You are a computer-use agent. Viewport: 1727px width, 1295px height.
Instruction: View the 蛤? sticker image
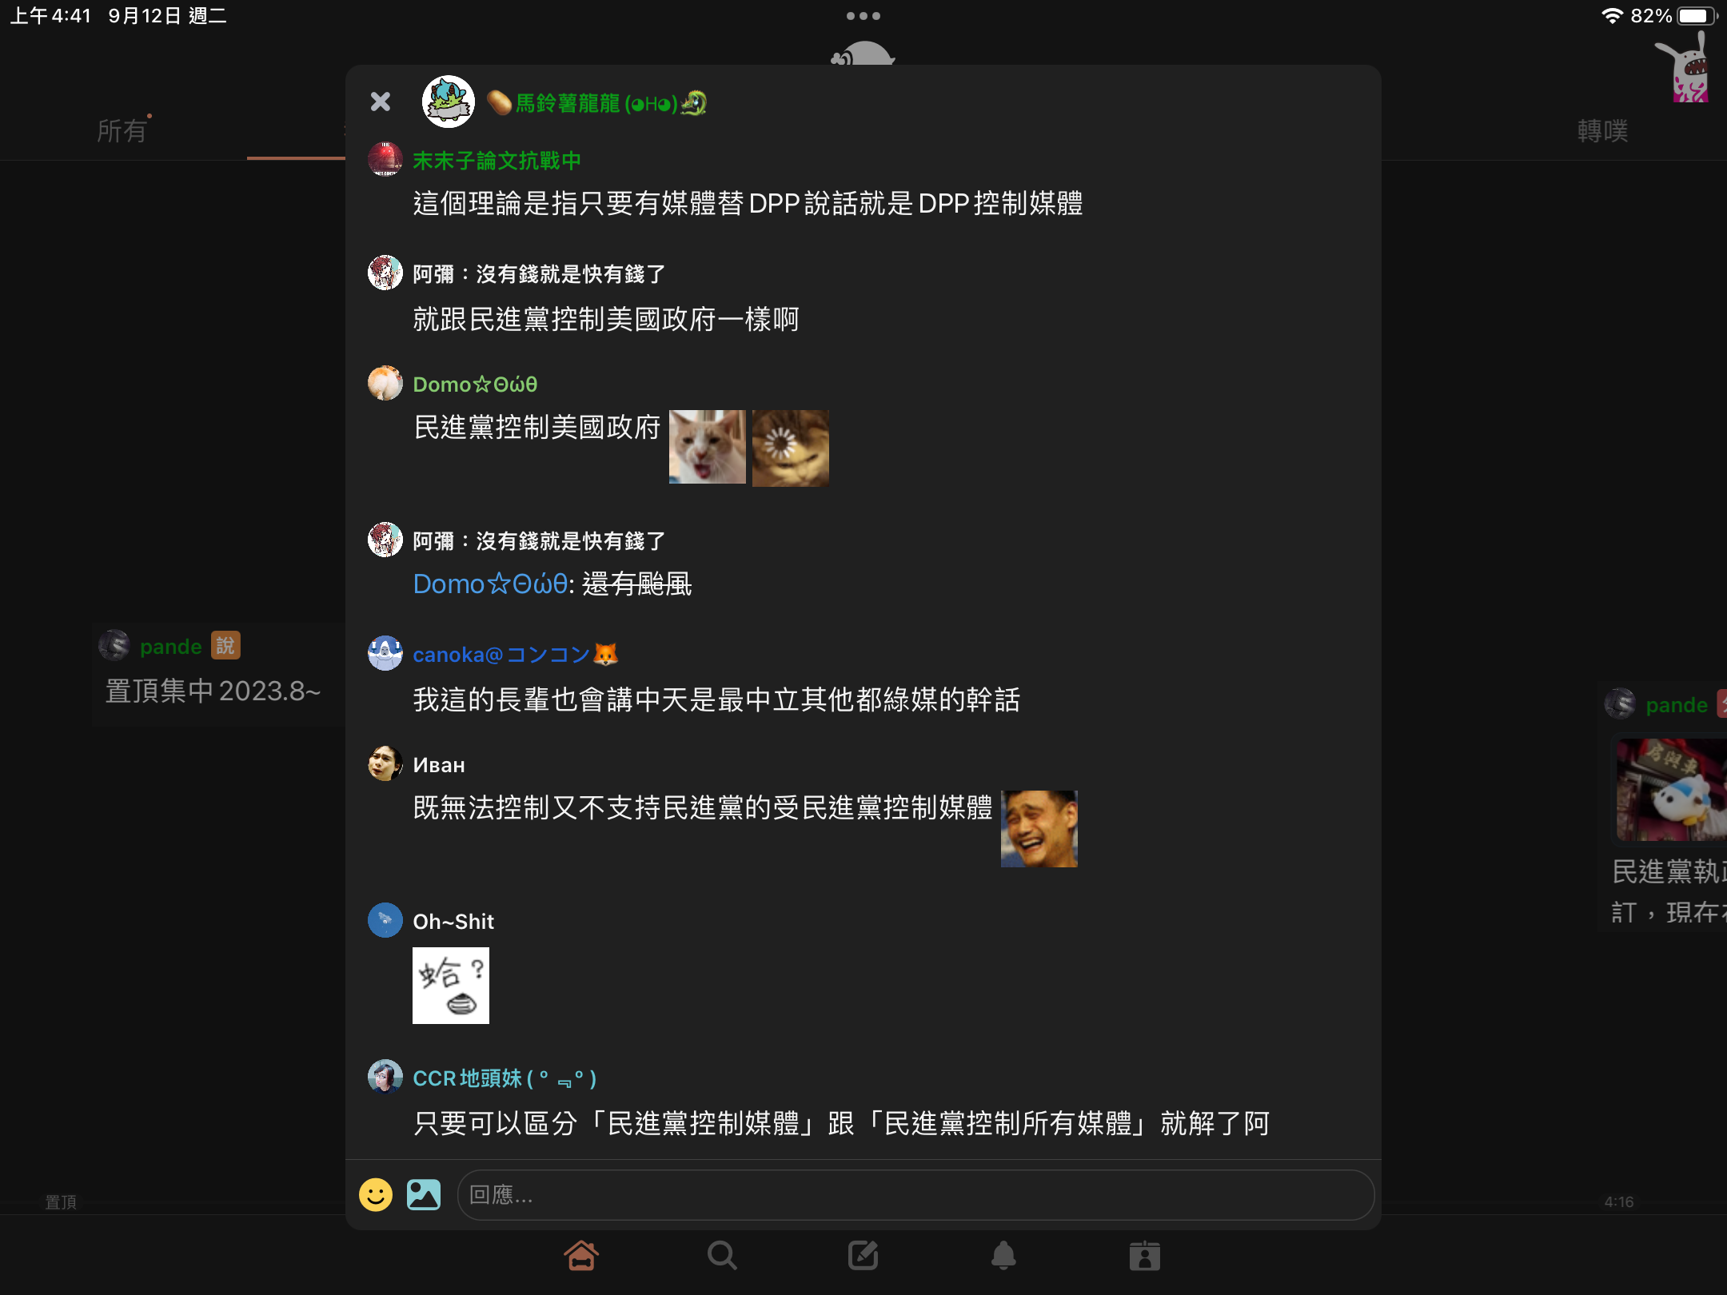pyautogui.click(x=451, y=986)
